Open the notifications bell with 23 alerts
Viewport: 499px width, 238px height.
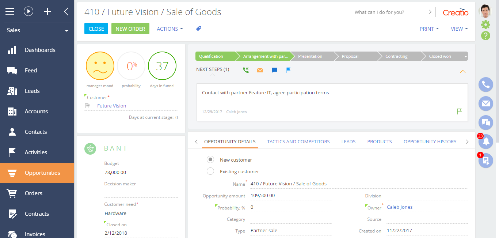[486, 142]
